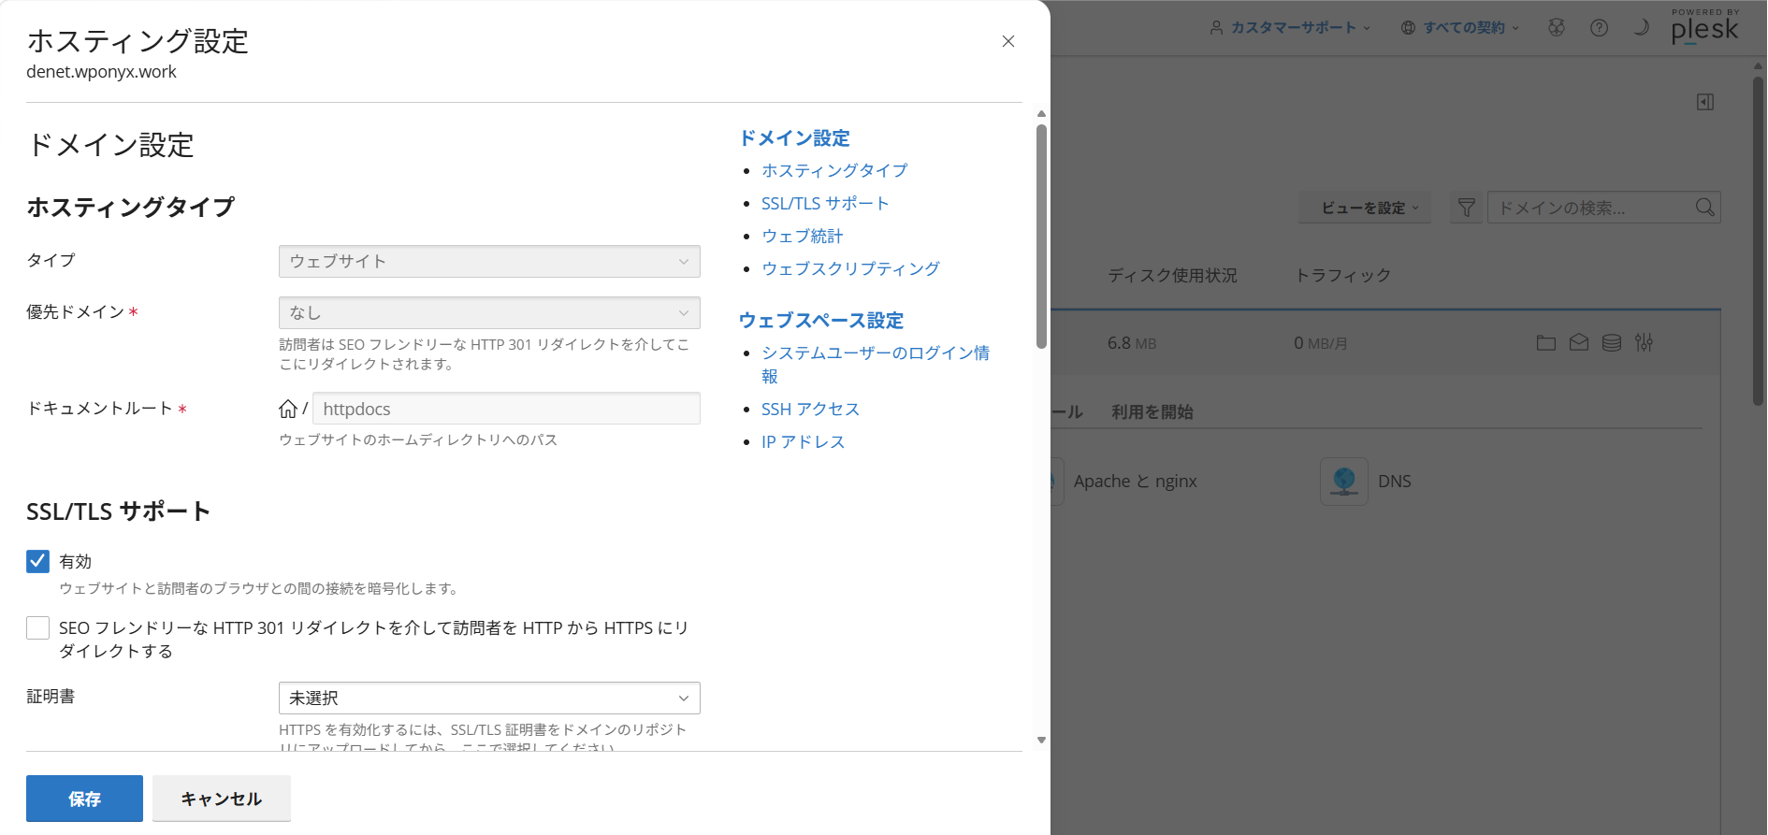Open the mail envelope icon in domain row
Viewport: 1768px width, 835px height.
pos(1578,343)
